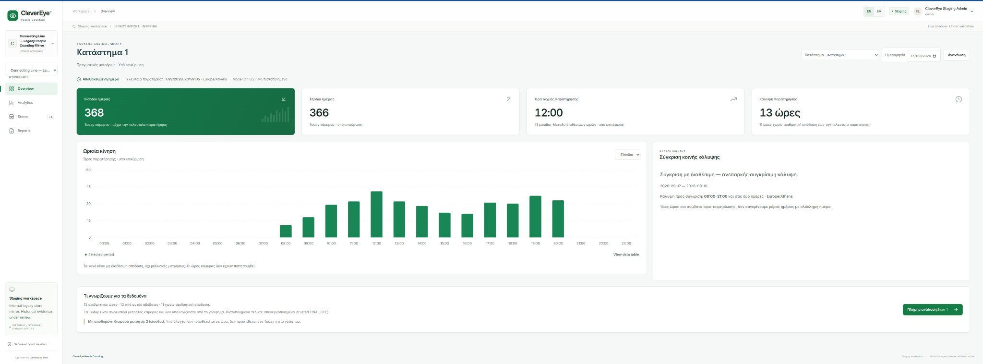Click the Reports document icon
The width and height of the screenshot is (983, 364).
[12, 131]
